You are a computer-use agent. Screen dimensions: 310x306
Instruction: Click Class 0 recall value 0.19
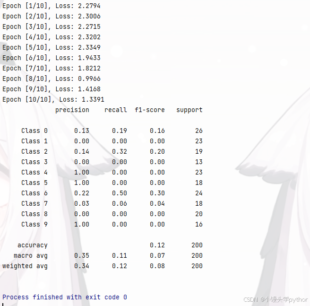[120, 131]
